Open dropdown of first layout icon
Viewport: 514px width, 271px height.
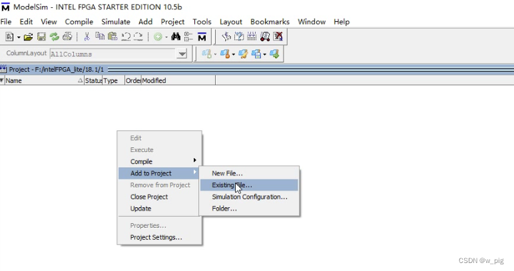click(215, 54)
